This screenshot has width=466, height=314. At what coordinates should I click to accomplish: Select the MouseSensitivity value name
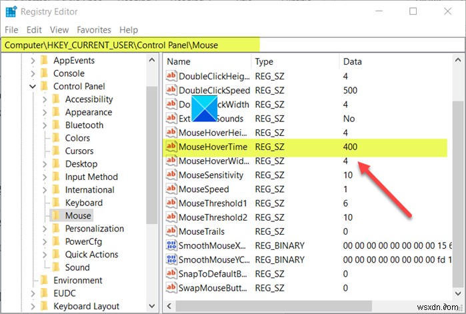point(211,175)
